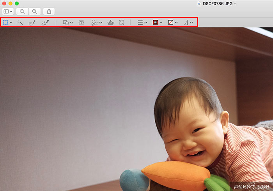Insert a Text box
The image size is (273, 191).
click(81, 23)
